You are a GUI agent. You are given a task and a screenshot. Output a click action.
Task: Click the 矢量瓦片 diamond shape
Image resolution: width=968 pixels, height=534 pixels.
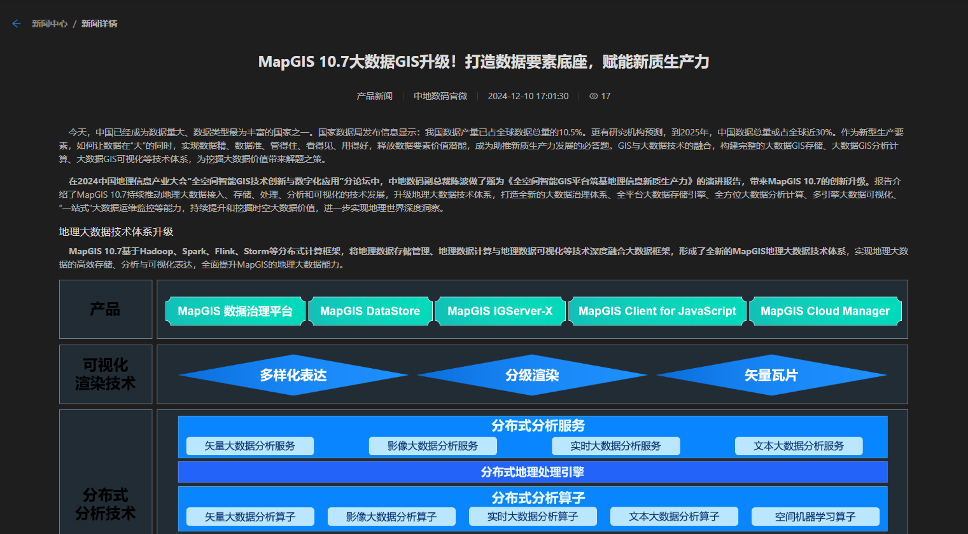(771, 375)
